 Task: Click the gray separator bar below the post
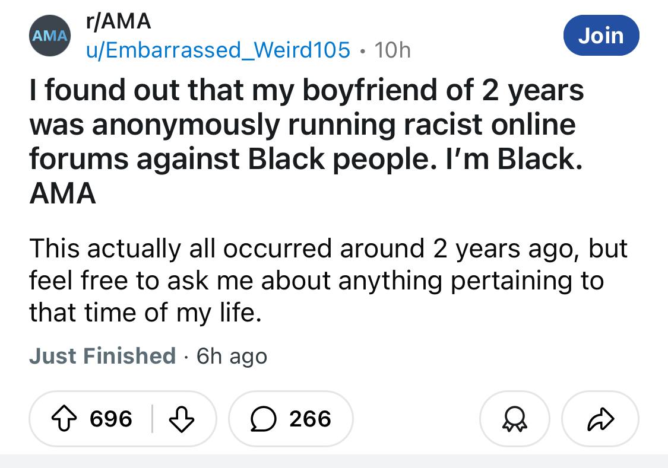[334, 461]
